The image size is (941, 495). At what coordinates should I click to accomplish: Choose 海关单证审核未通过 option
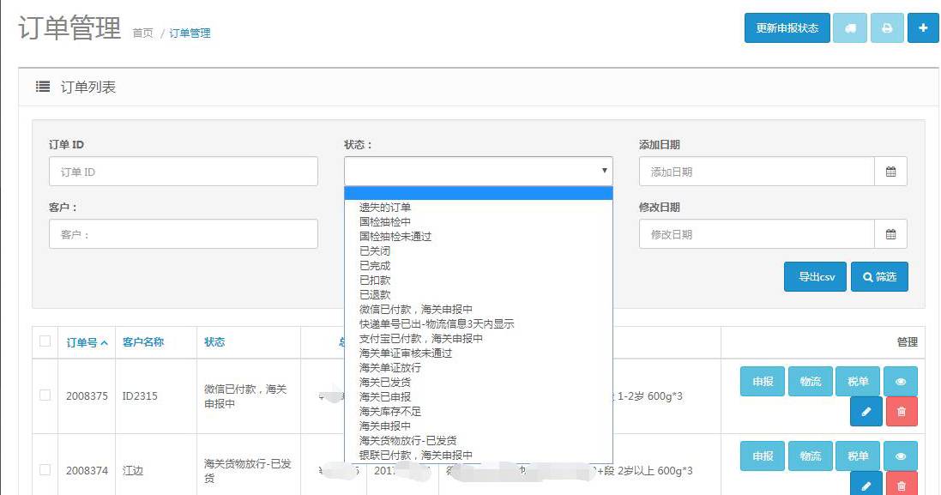tap(405, 353)
